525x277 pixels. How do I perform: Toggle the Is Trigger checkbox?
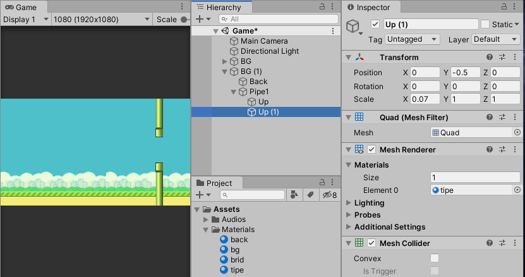point(435,271)
